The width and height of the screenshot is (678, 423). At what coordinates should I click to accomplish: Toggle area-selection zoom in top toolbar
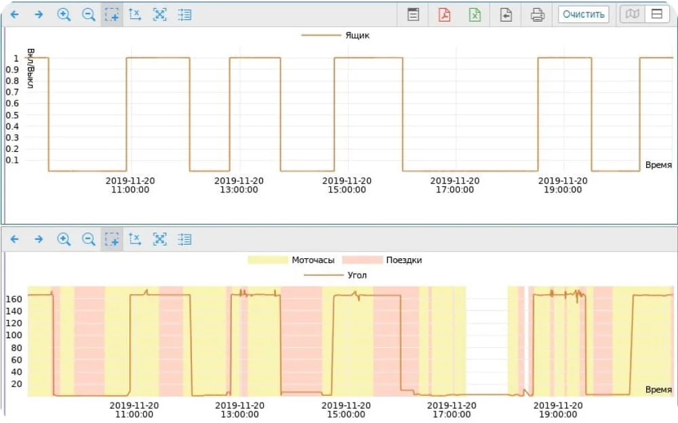coord(112,14)
